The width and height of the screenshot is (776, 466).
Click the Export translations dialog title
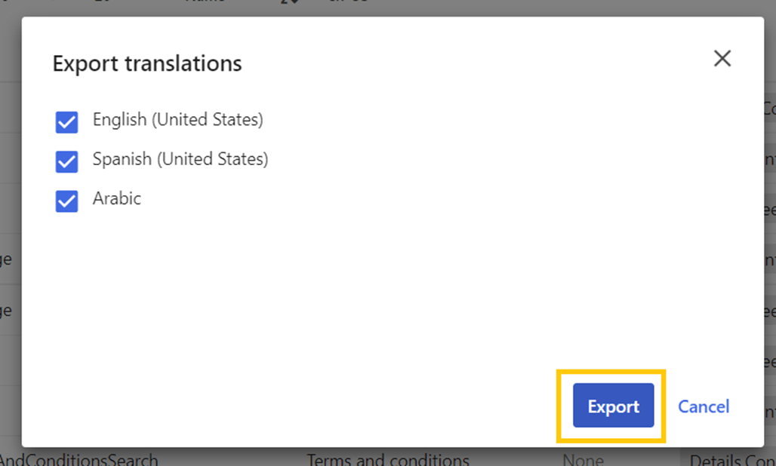[147, 63]
